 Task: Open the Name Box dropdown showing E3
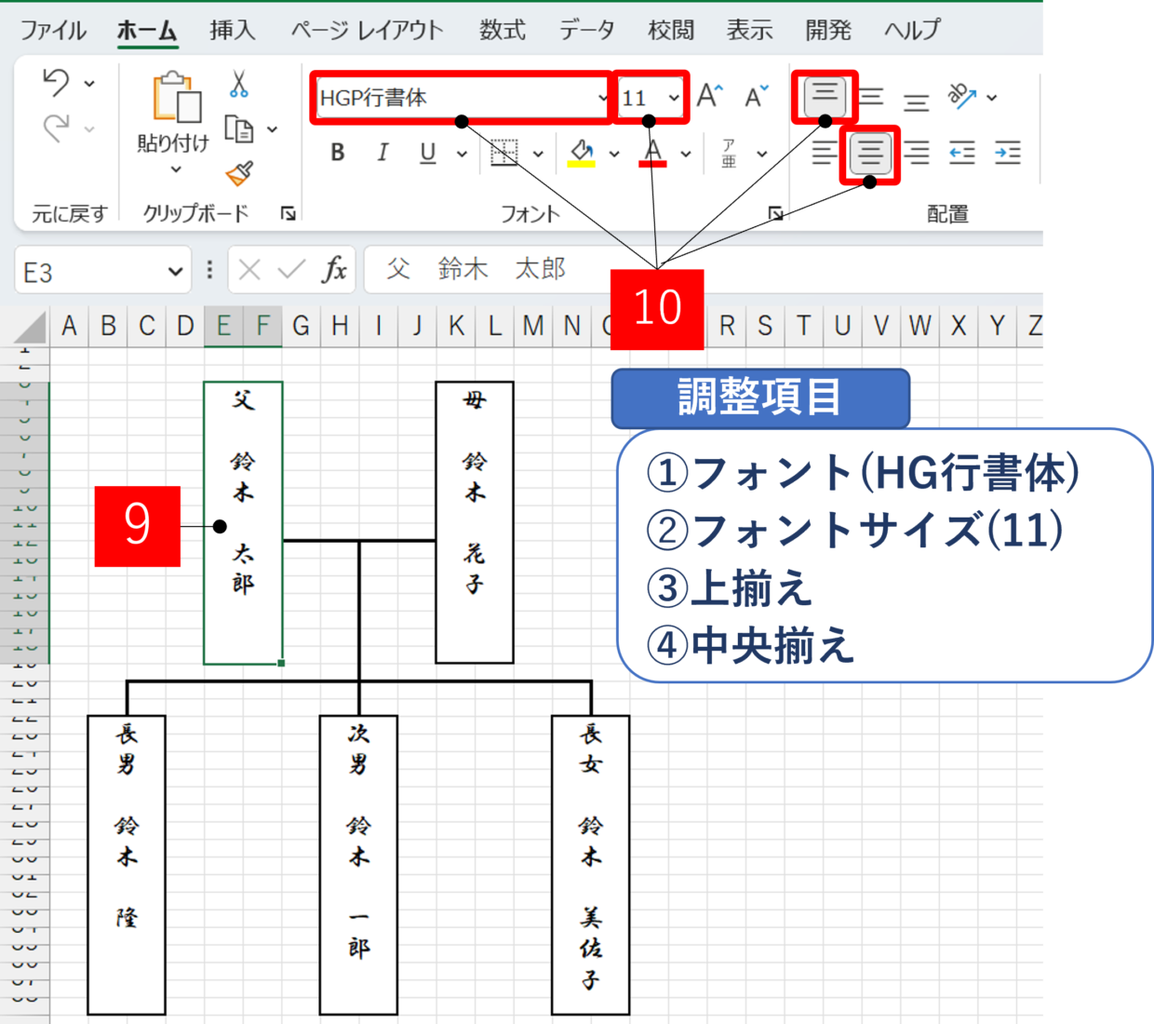[x=175, y=272]
